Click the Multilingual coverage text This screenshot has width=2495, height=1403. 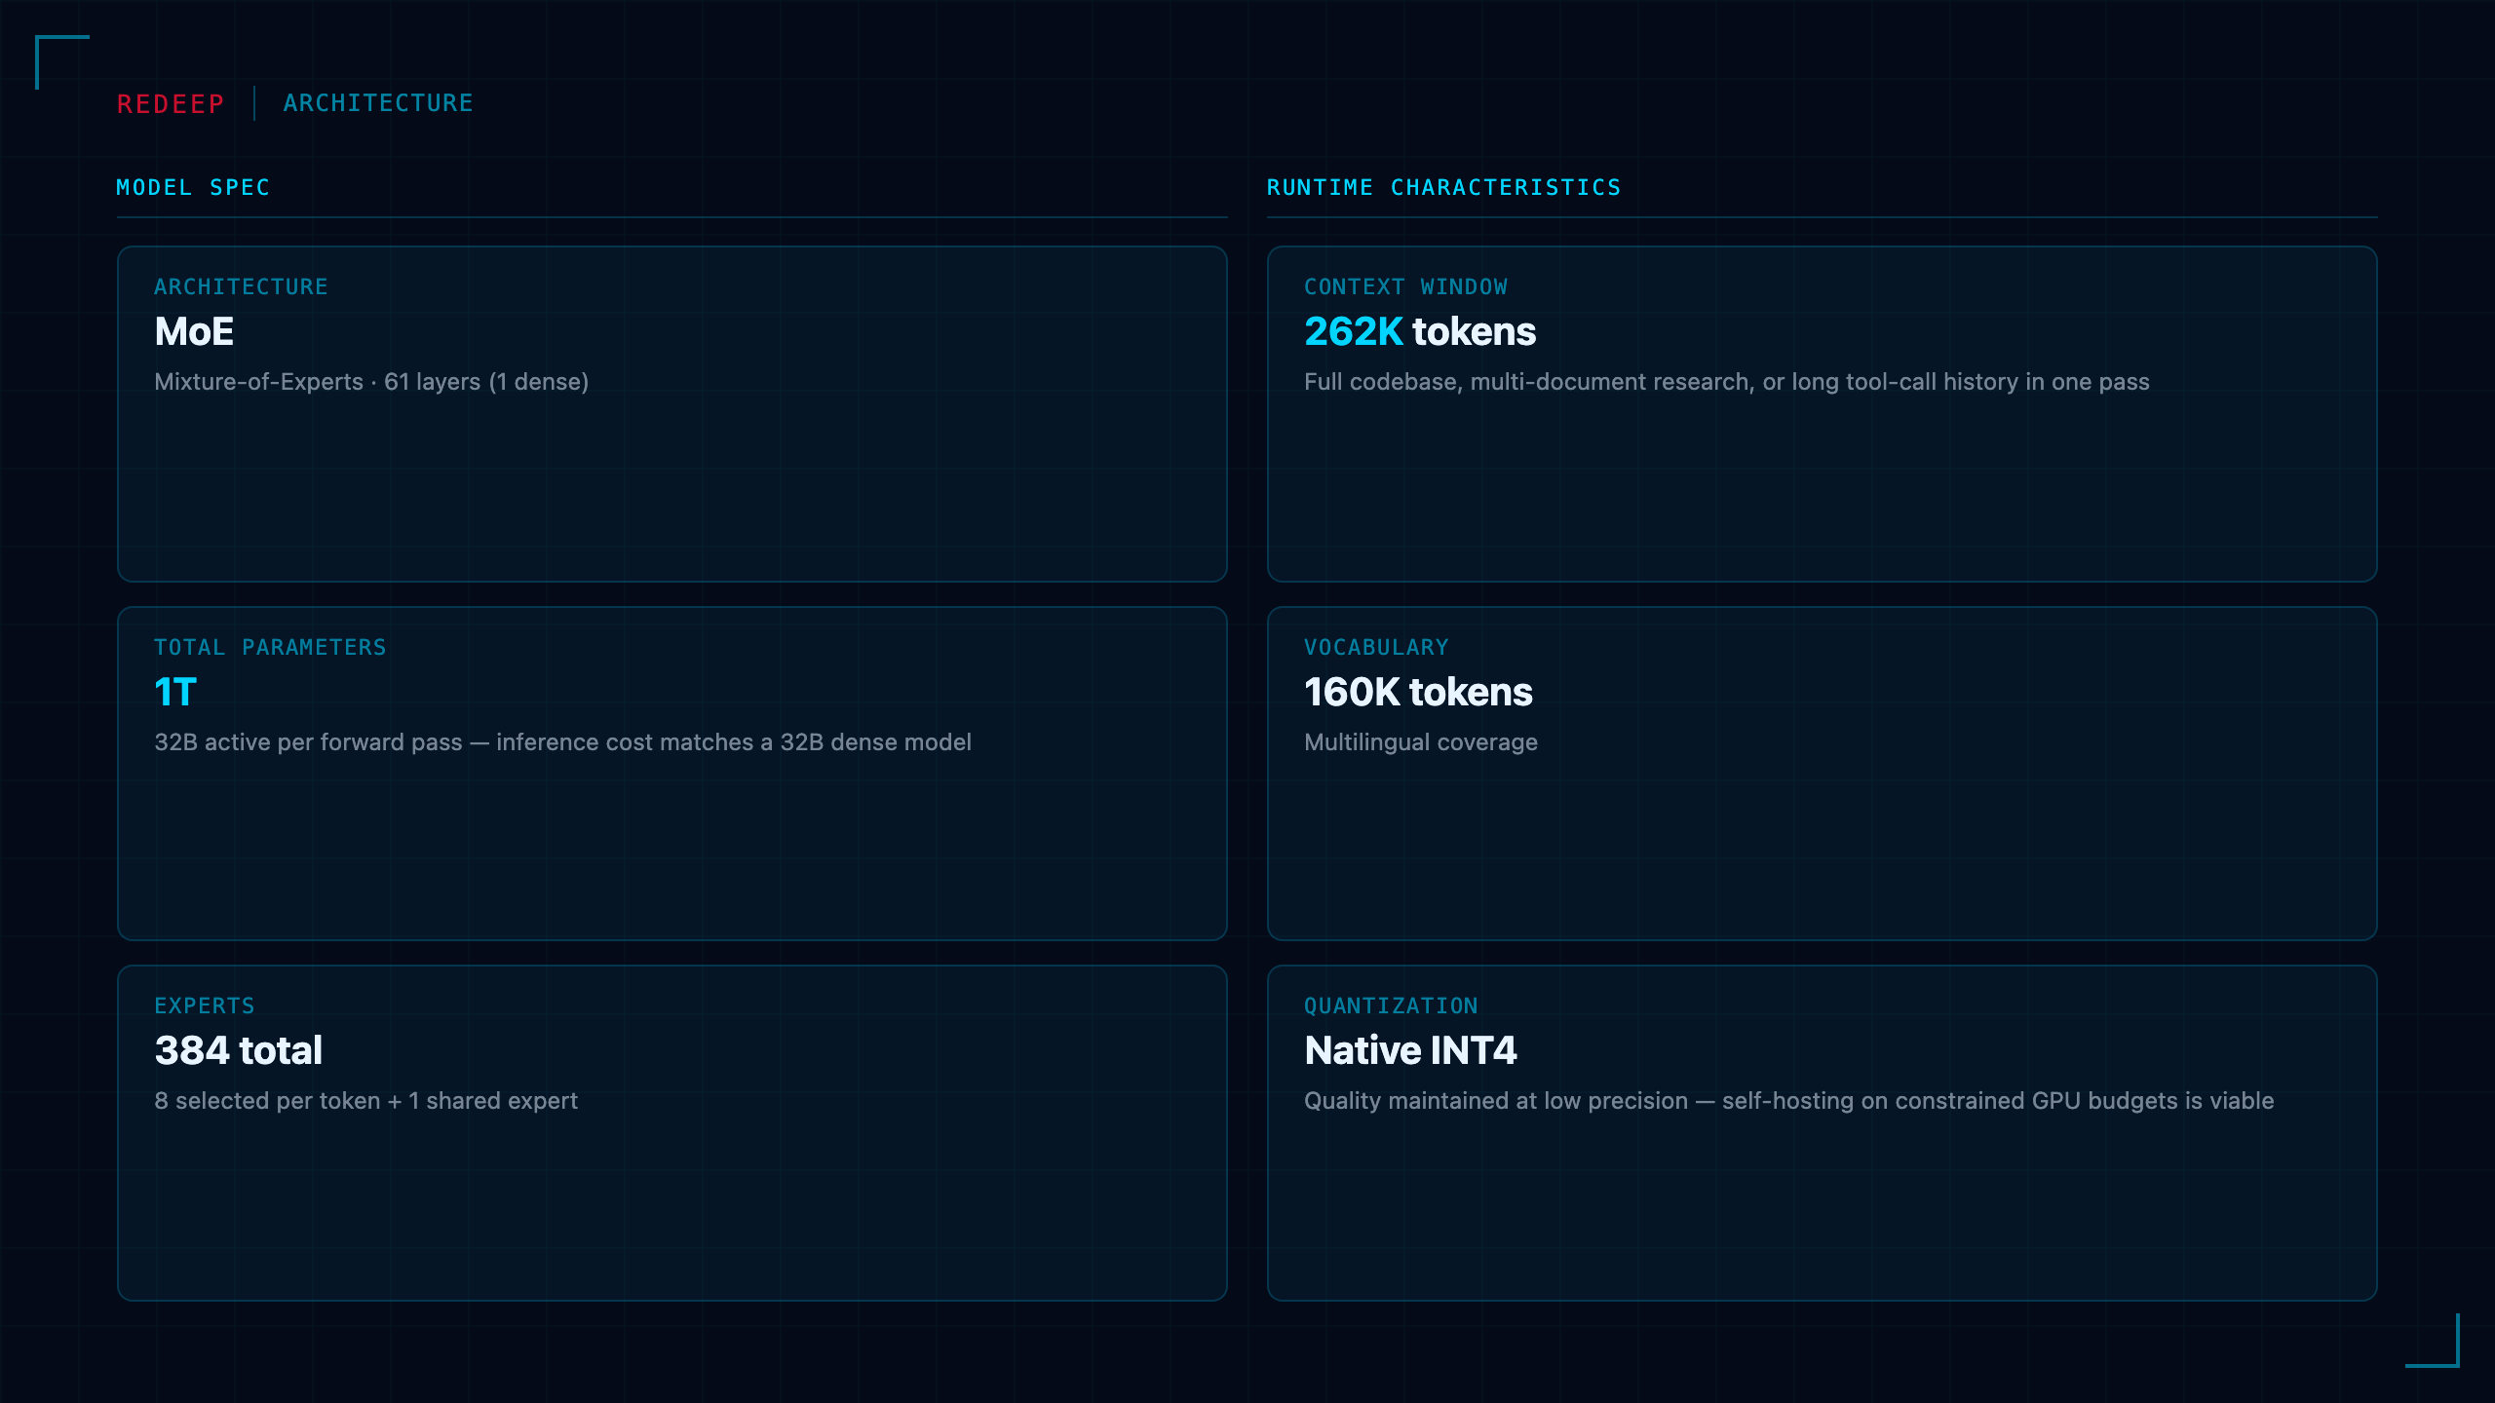click(x=1420, y=742)
